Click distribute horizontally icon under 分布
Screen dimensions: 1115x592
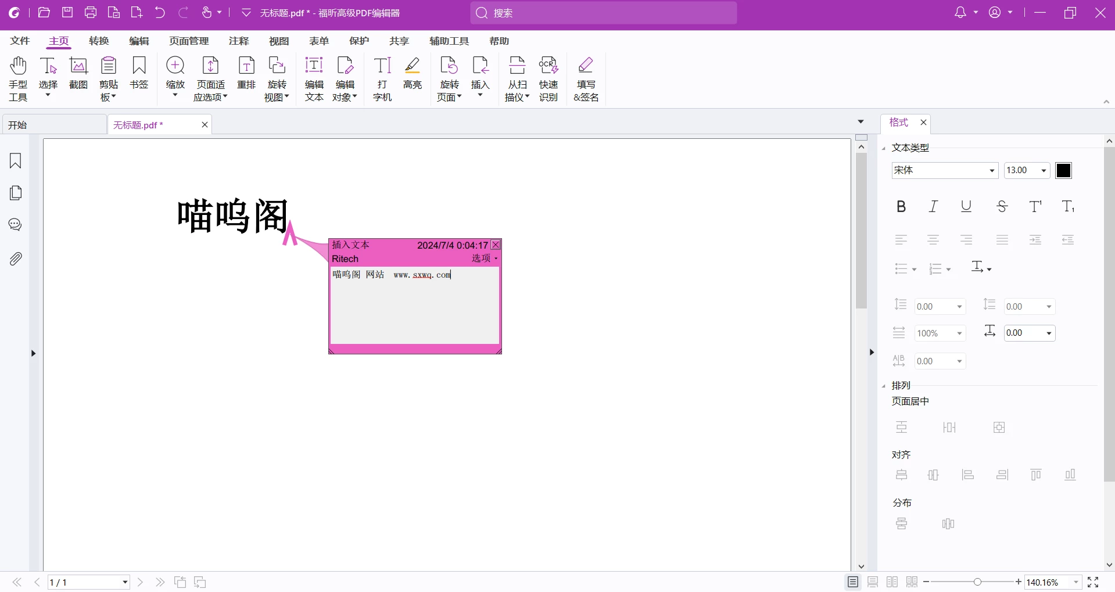point(948,524)
